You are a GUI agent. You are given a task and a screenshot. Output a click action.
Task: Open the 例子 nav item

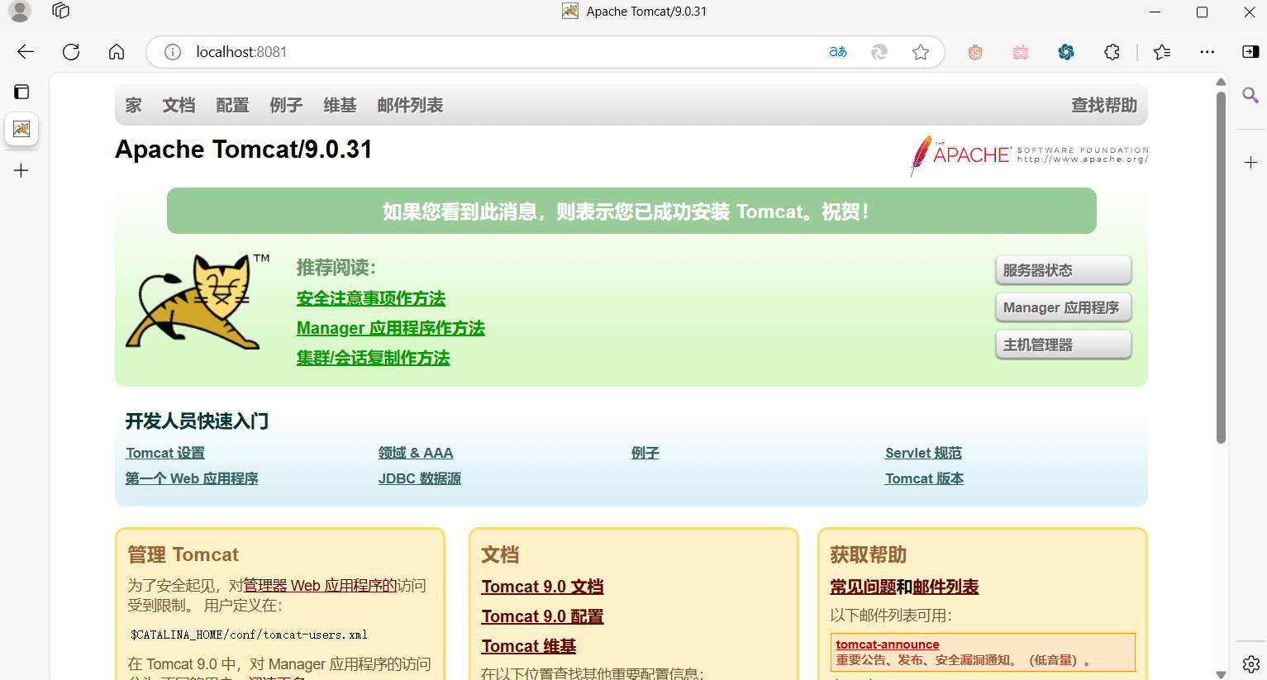click(286, 105)
